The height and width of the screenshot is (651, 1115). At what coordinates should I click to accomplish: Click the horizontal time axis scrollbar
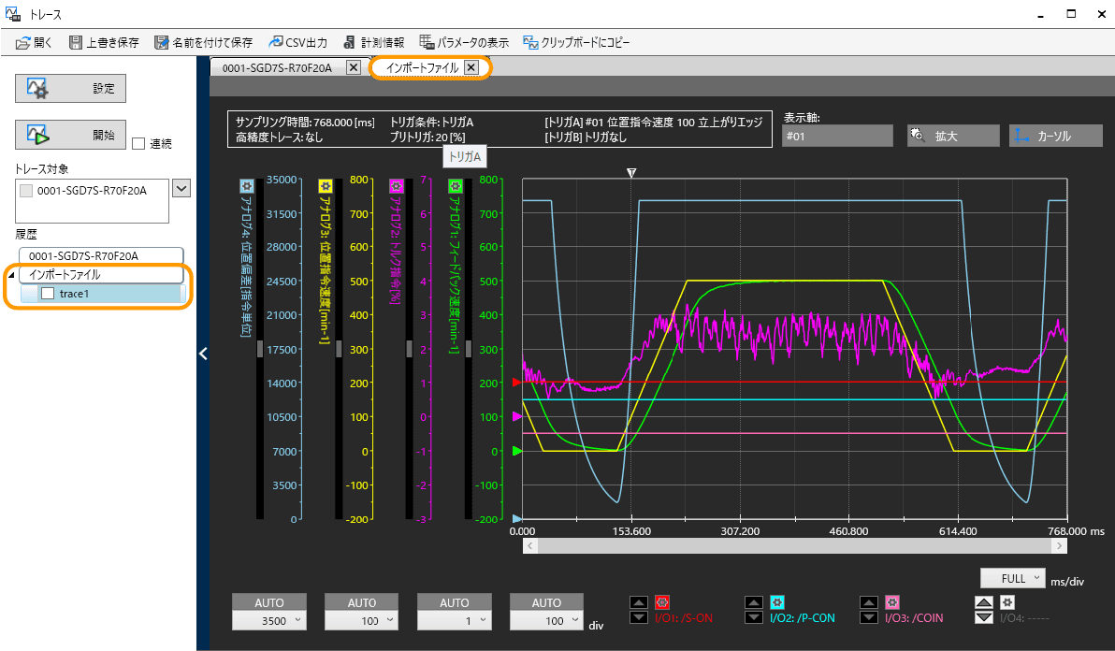coord(793,545)
